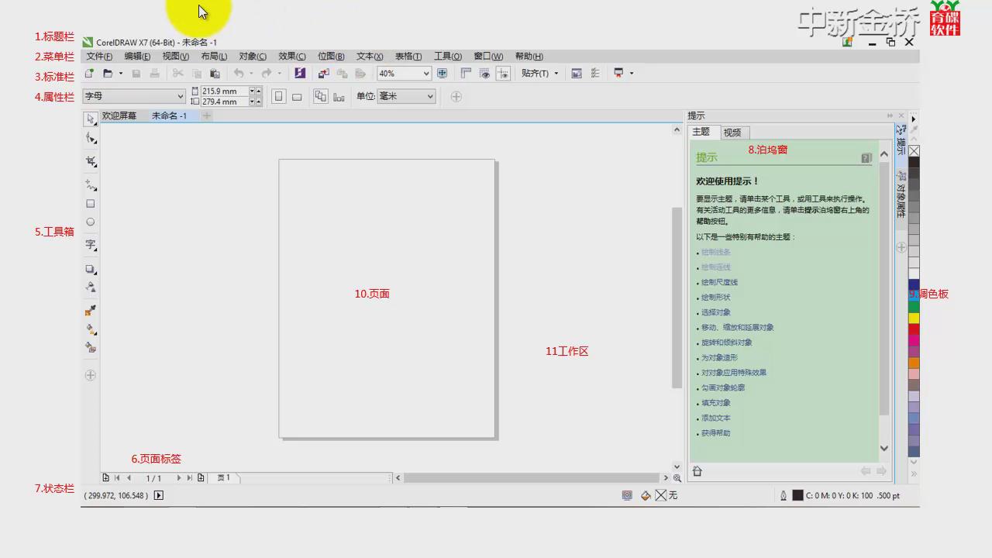992x558 pixels.
Task: Select the Drop Shadow tool
Action: [x=91, y=270]
